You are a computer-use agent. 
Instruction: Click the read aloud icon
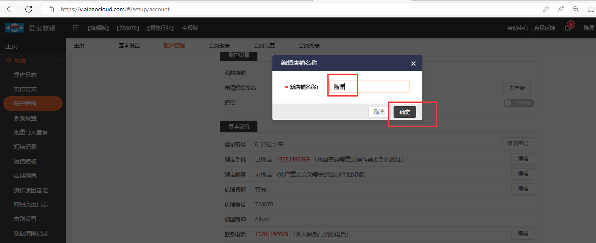561,9
